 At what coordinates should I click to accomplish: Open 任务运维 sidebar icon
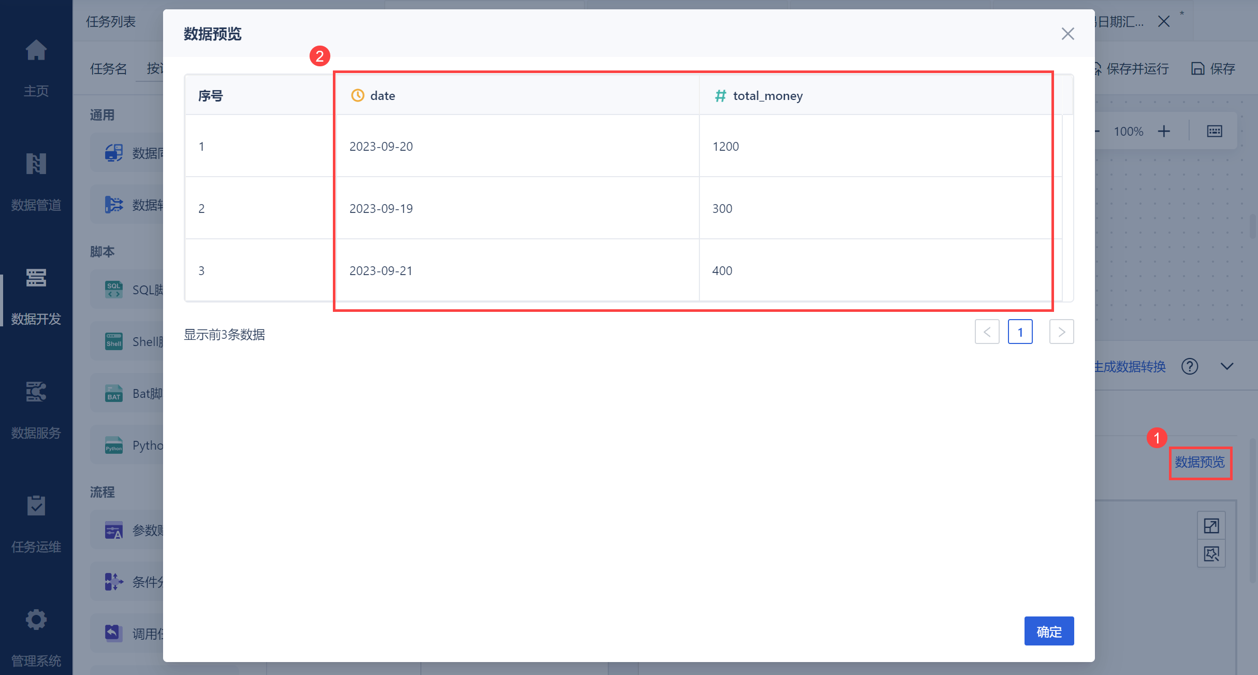click(36, 506)
